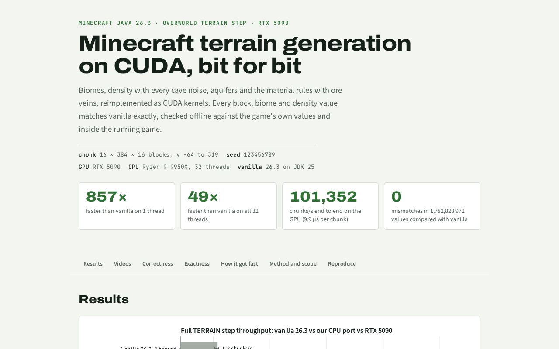Screen dimensions: 559x349
Task: Click the Results section heading
Action: point(104,299)
